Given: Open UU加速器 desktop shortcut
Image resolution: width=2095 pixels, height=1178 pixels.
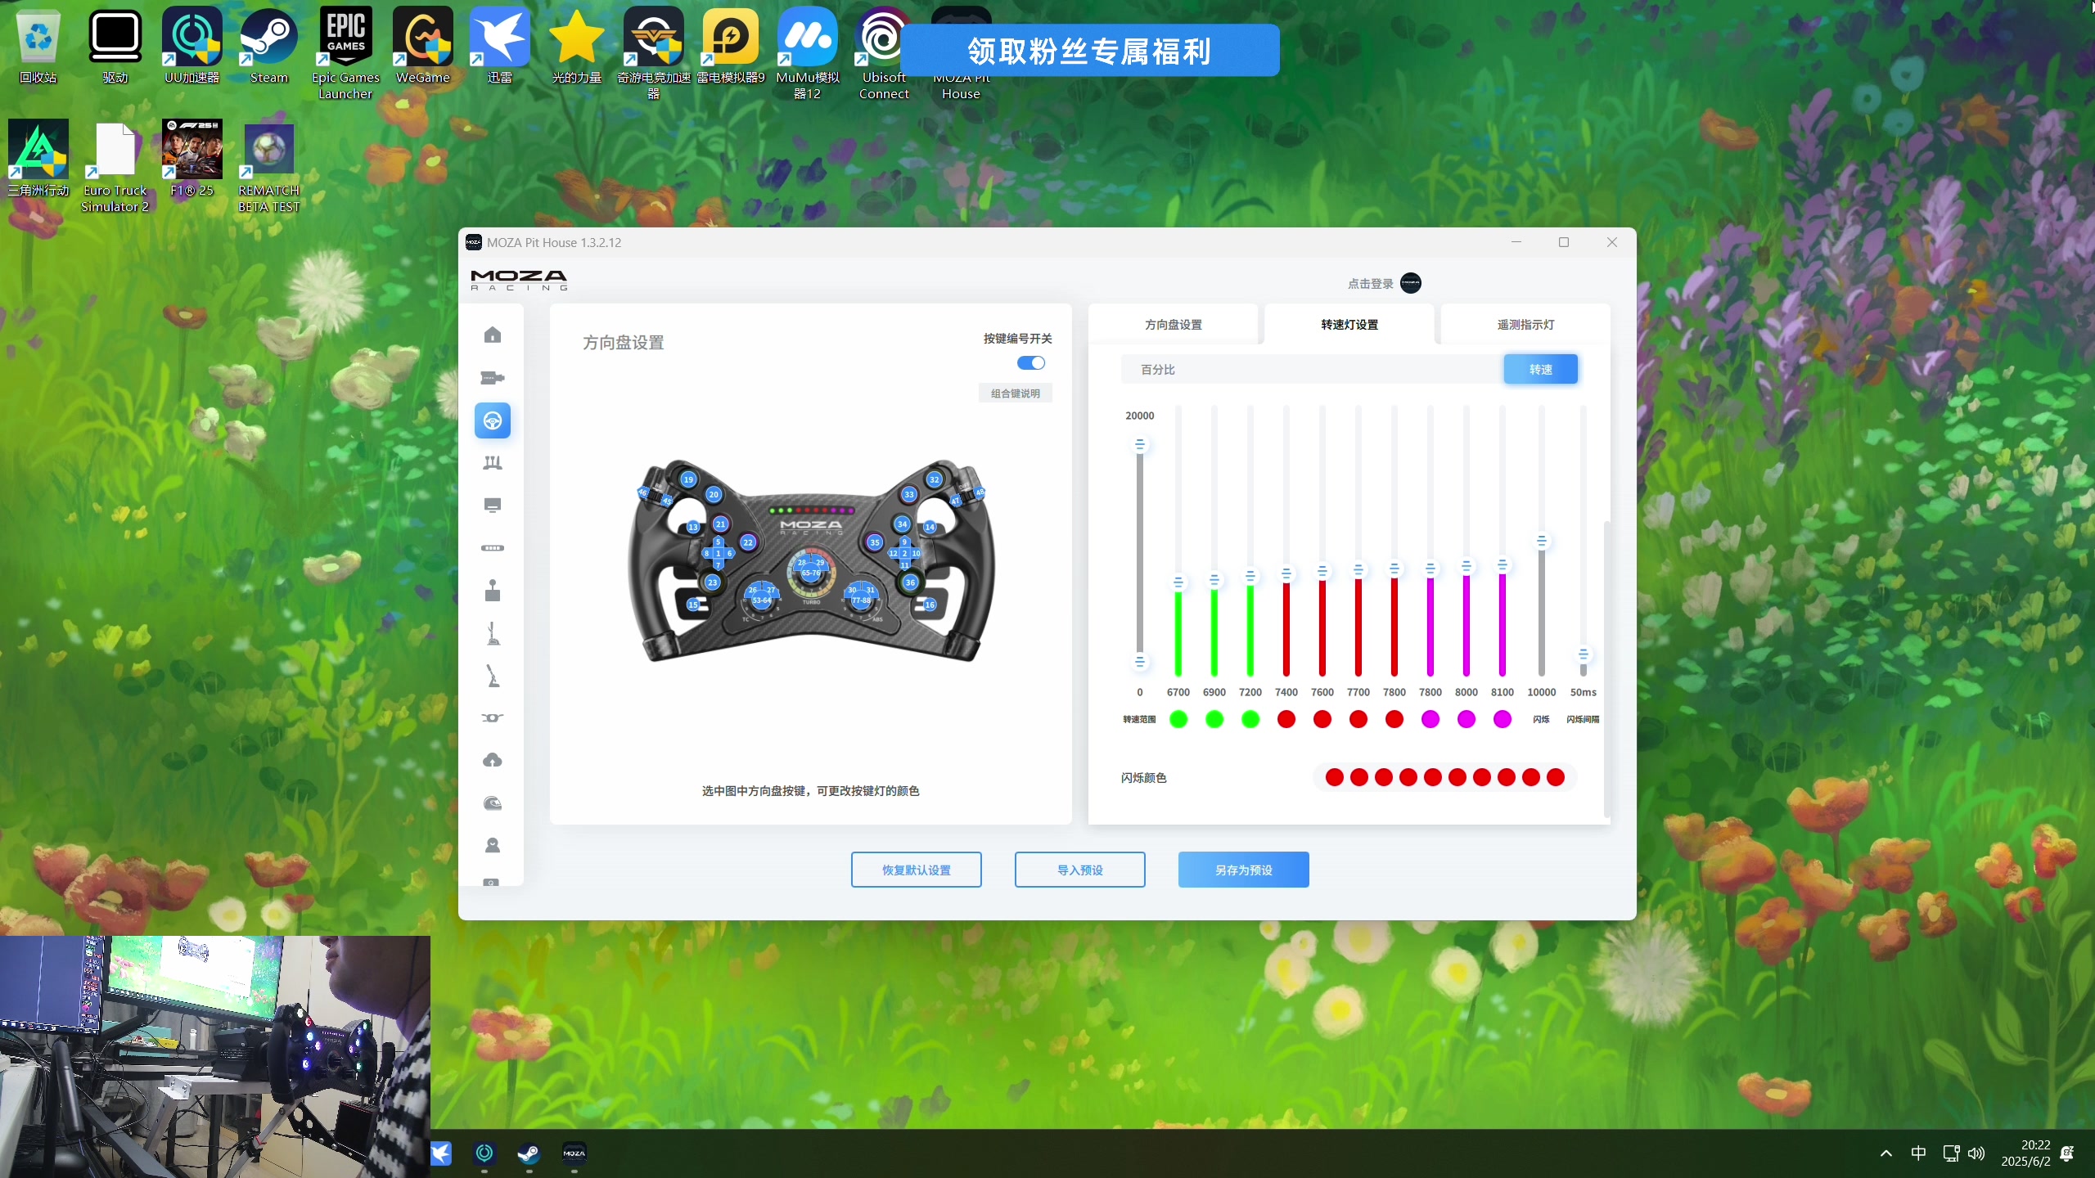Looking at the screenshot, I should point(191,46).
